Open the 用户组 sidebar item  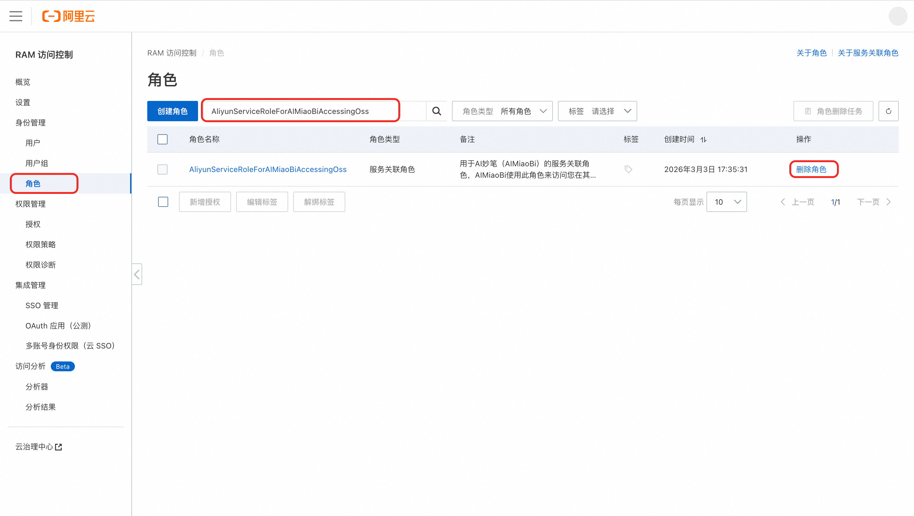[36, 163]
